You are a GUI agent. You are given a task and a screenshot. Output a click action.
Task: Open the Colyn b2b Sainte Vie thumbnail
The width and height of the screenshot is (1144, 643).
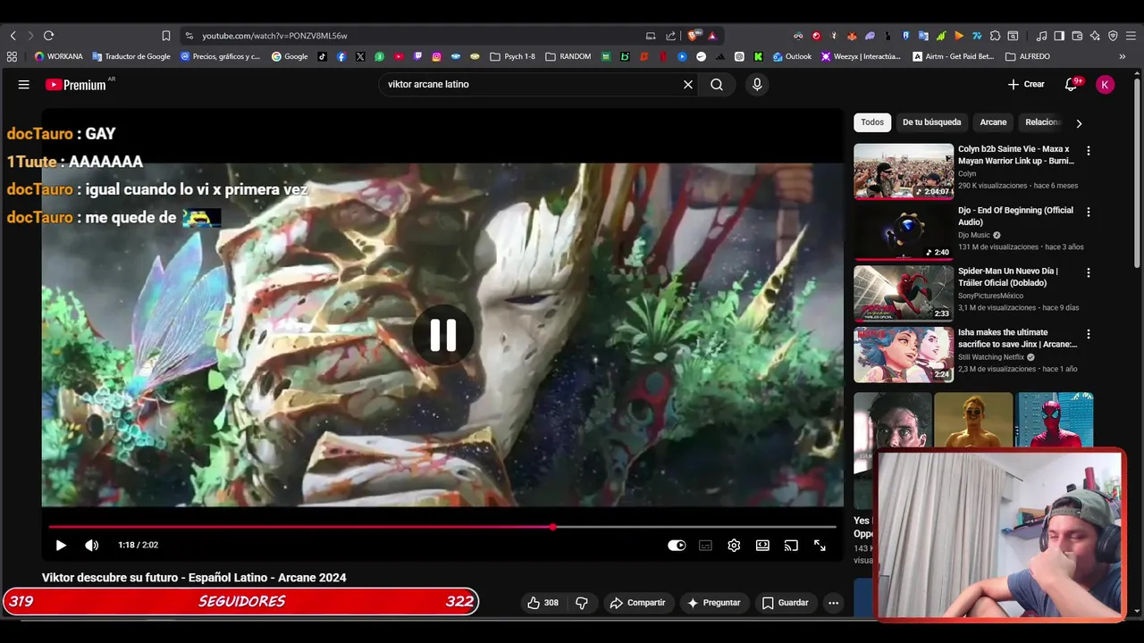click(x=904, y=171)
